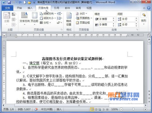Select the Page Layout (页面布局) tab
This screenshot has height=113, width=152.
tap(43, 8)
